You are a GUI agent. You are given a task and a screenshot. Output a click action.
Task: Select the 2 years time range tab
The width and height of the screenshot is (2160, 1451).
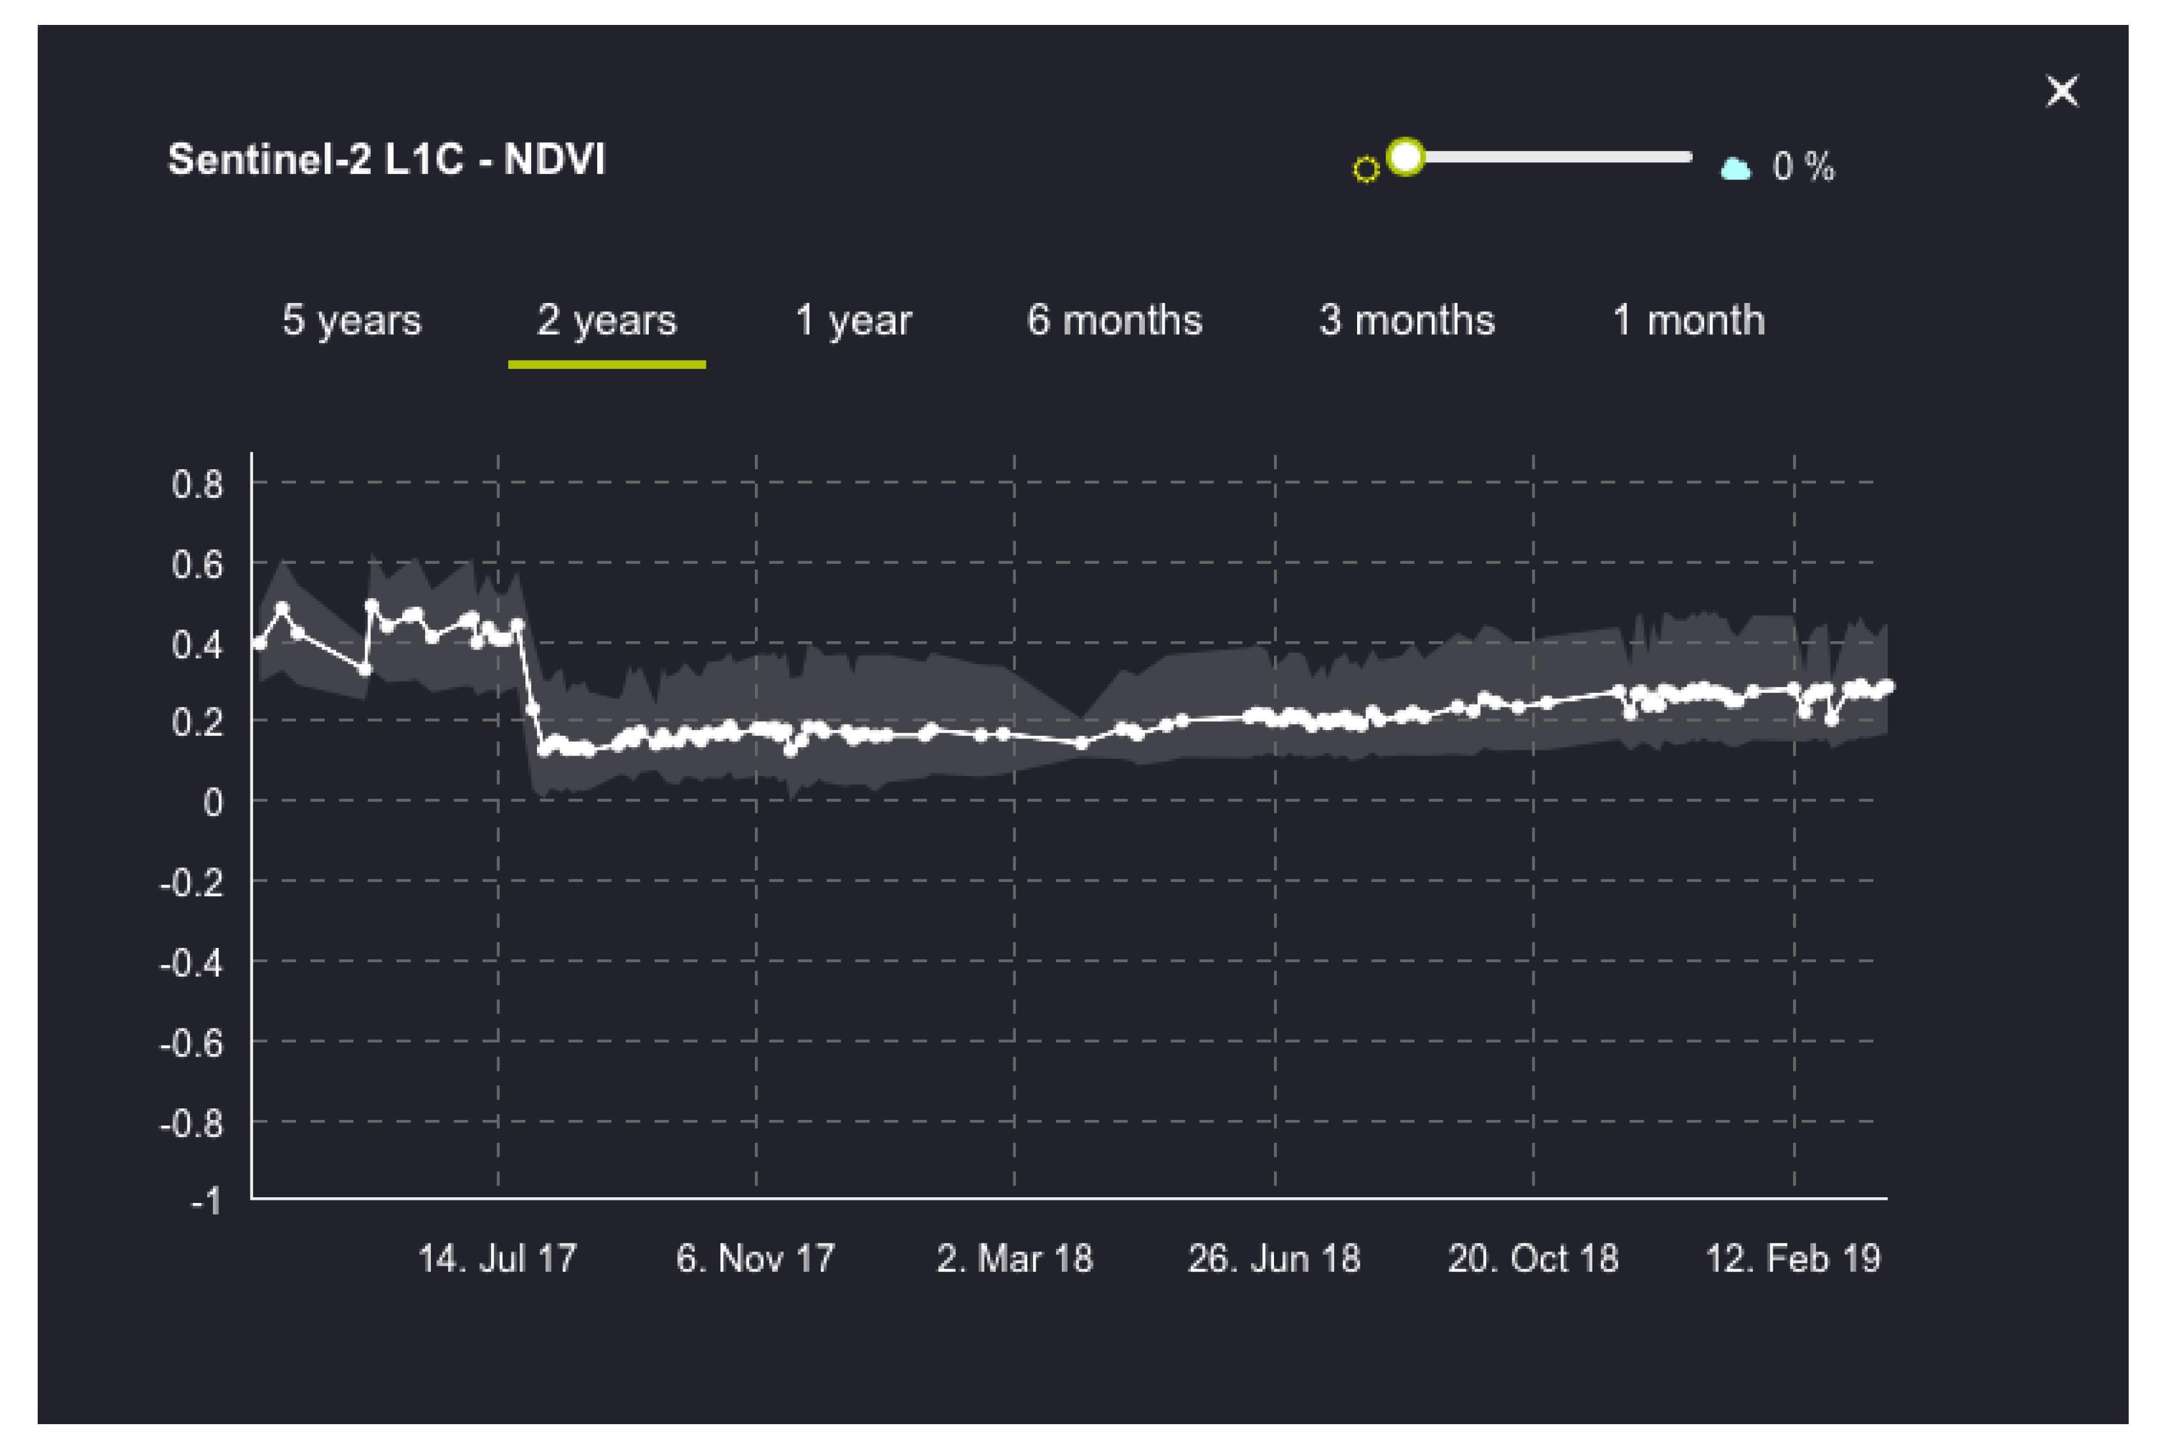click(607, 320)
